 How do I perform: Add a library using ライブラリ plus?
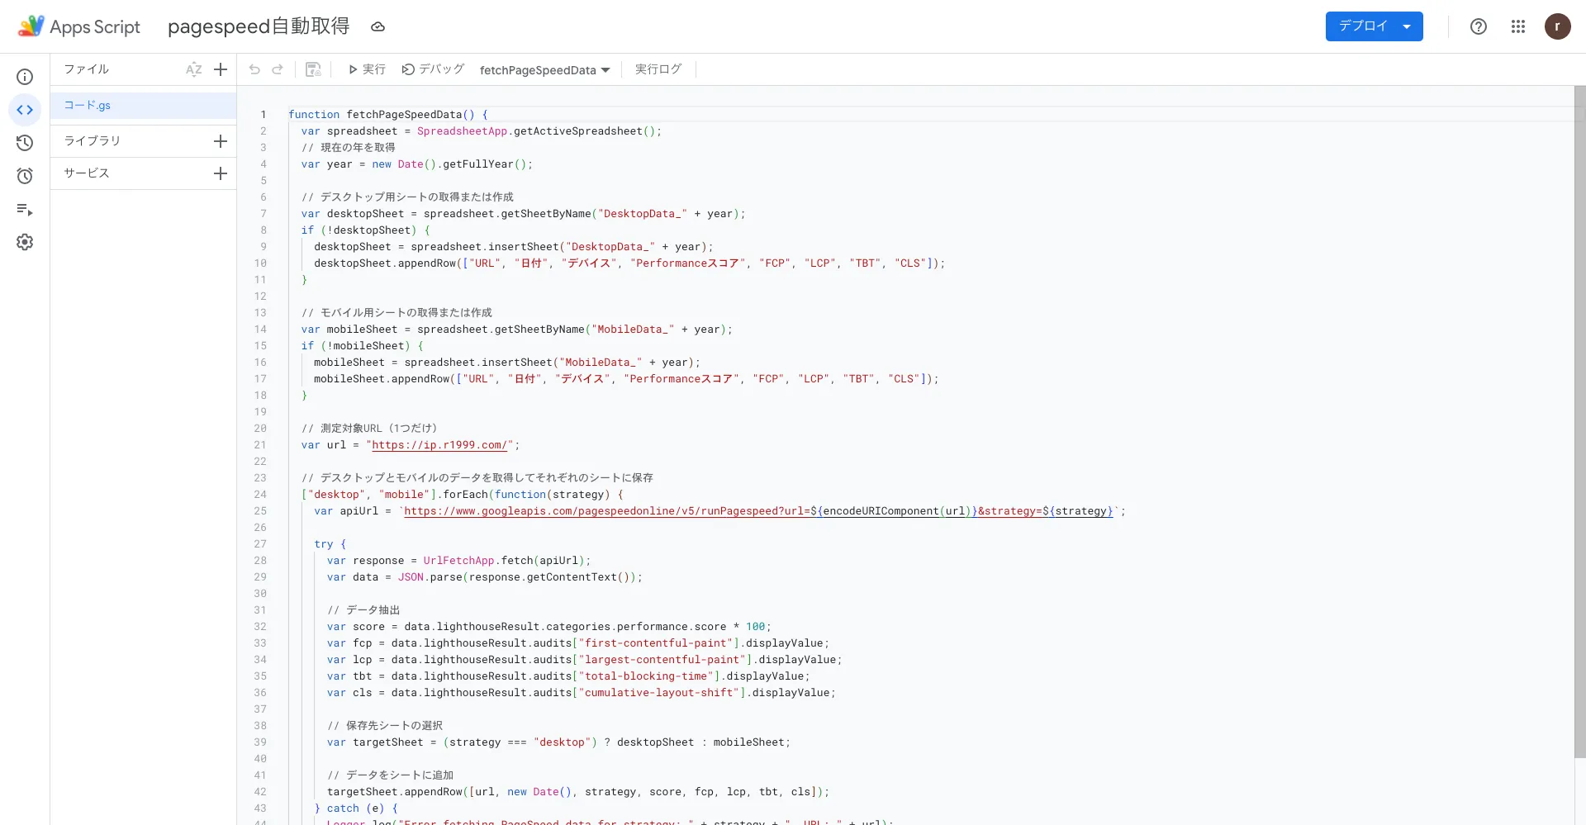tap(221, 141)
